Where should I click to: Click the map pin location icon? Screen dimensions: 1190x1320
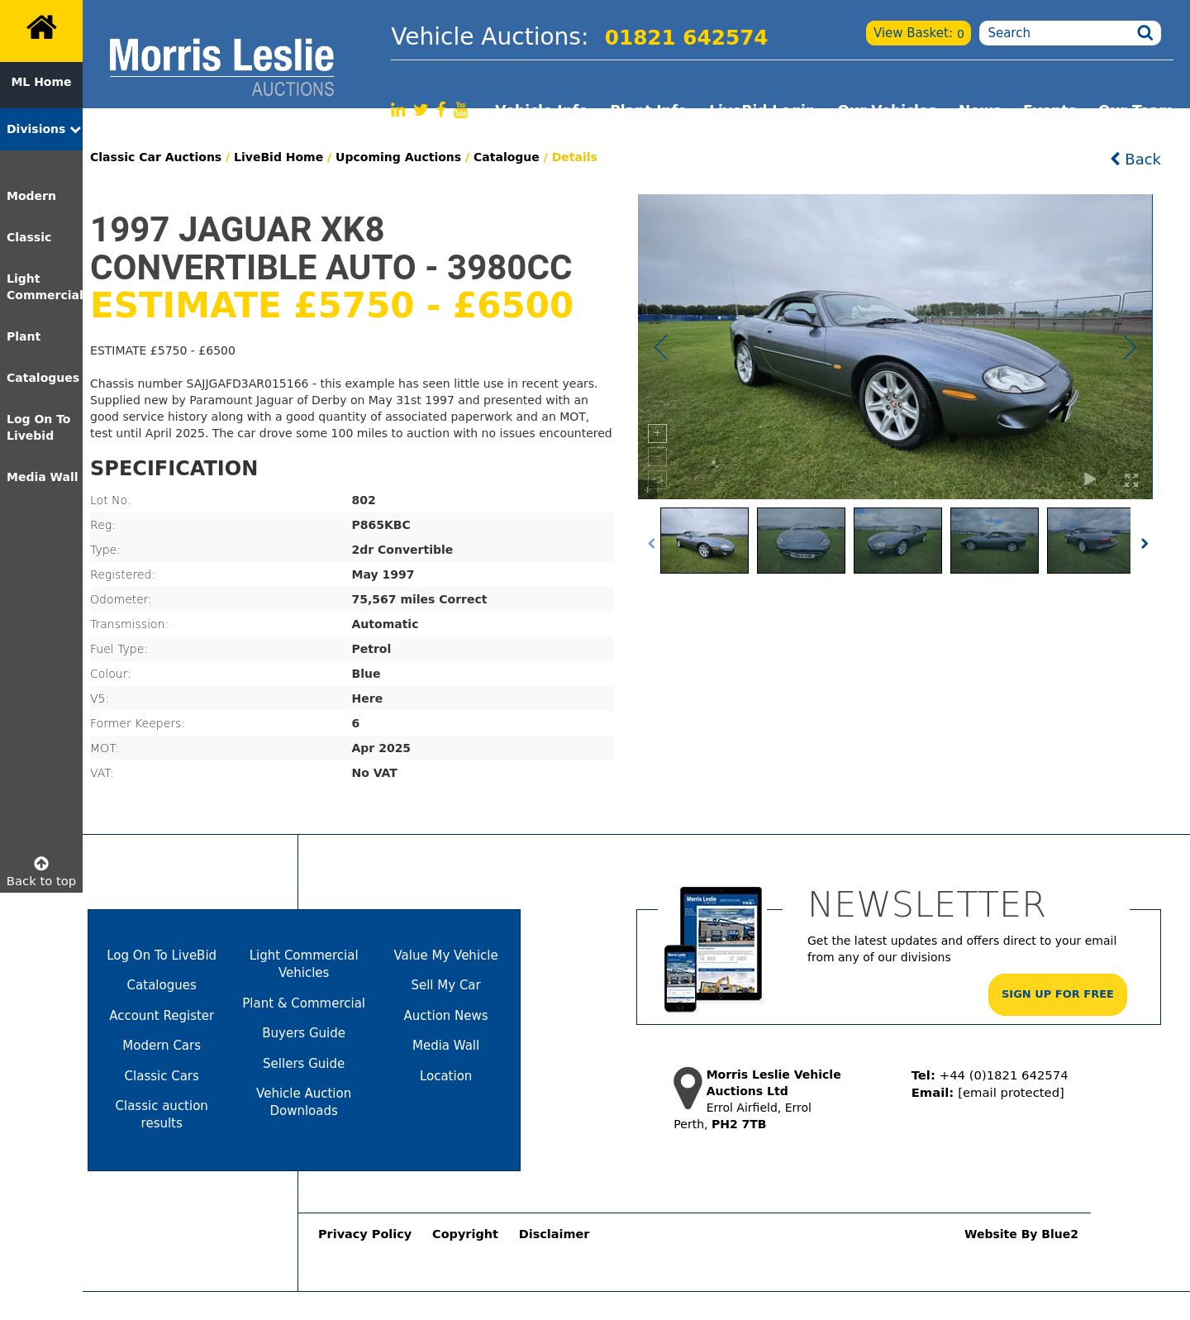[x=688, y=1088]
